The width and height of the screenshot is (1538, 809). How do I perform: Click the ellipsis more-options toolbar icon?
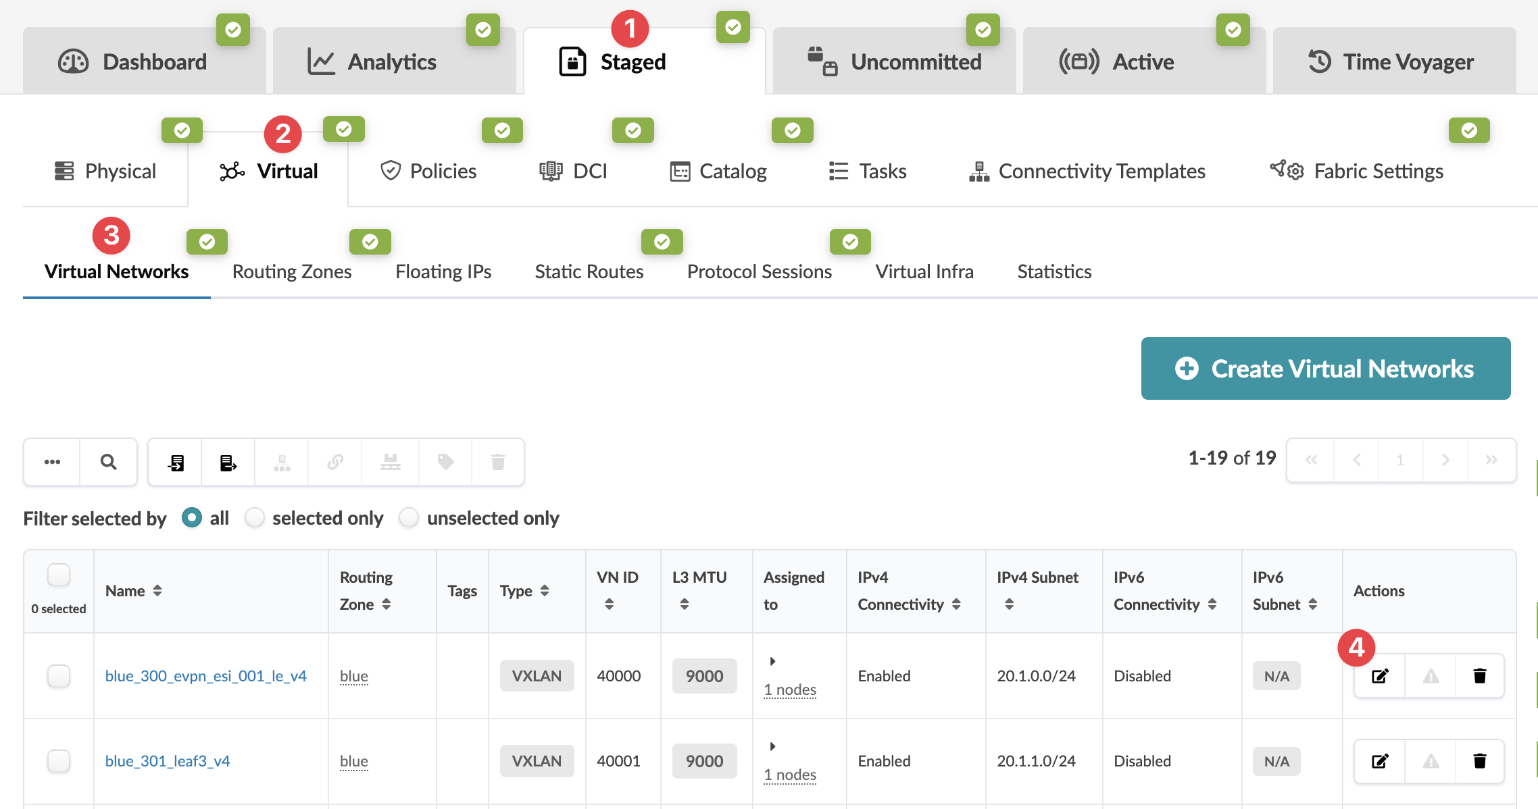52,462
